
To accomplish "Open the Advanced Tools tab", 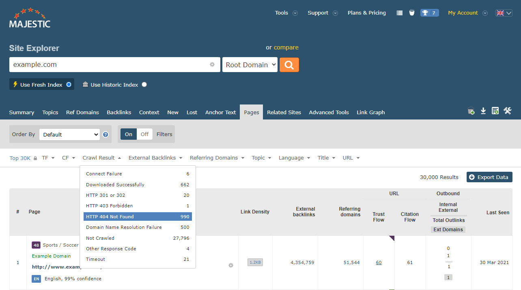I will [x=329, y=112].
